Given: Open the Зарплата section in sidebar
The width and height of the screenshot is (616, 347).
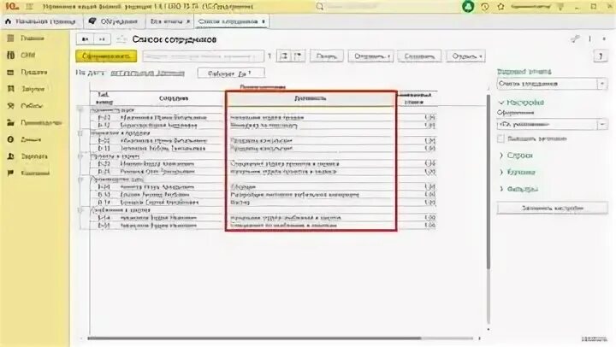Looking at the screenshot, I should 27,156.
